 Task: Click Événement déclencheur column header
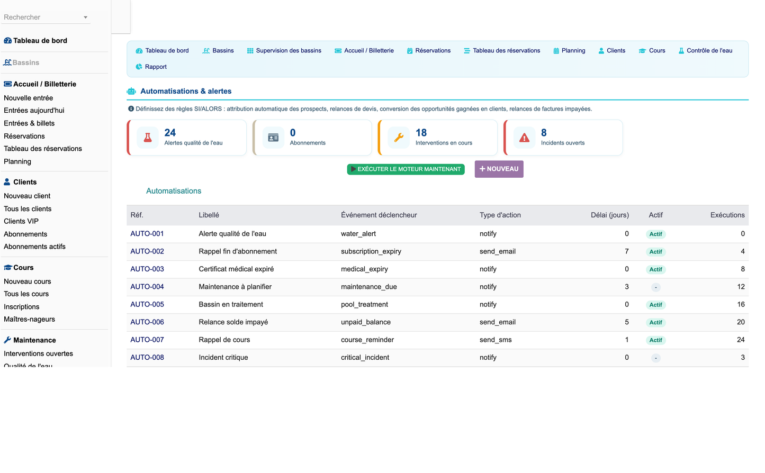pos(379,215)
